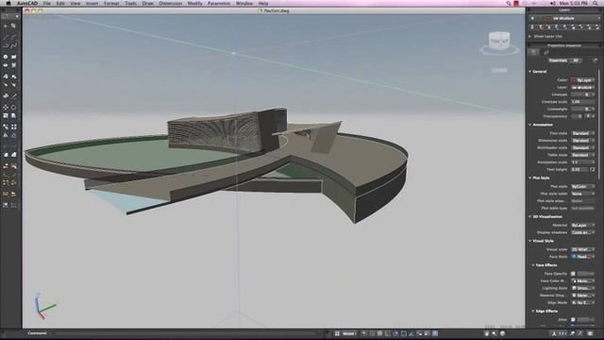The width and height of the screenshot is (604, 340).
Task: Open the Plot style ByColor dropdown
Action: pos(583,187)
